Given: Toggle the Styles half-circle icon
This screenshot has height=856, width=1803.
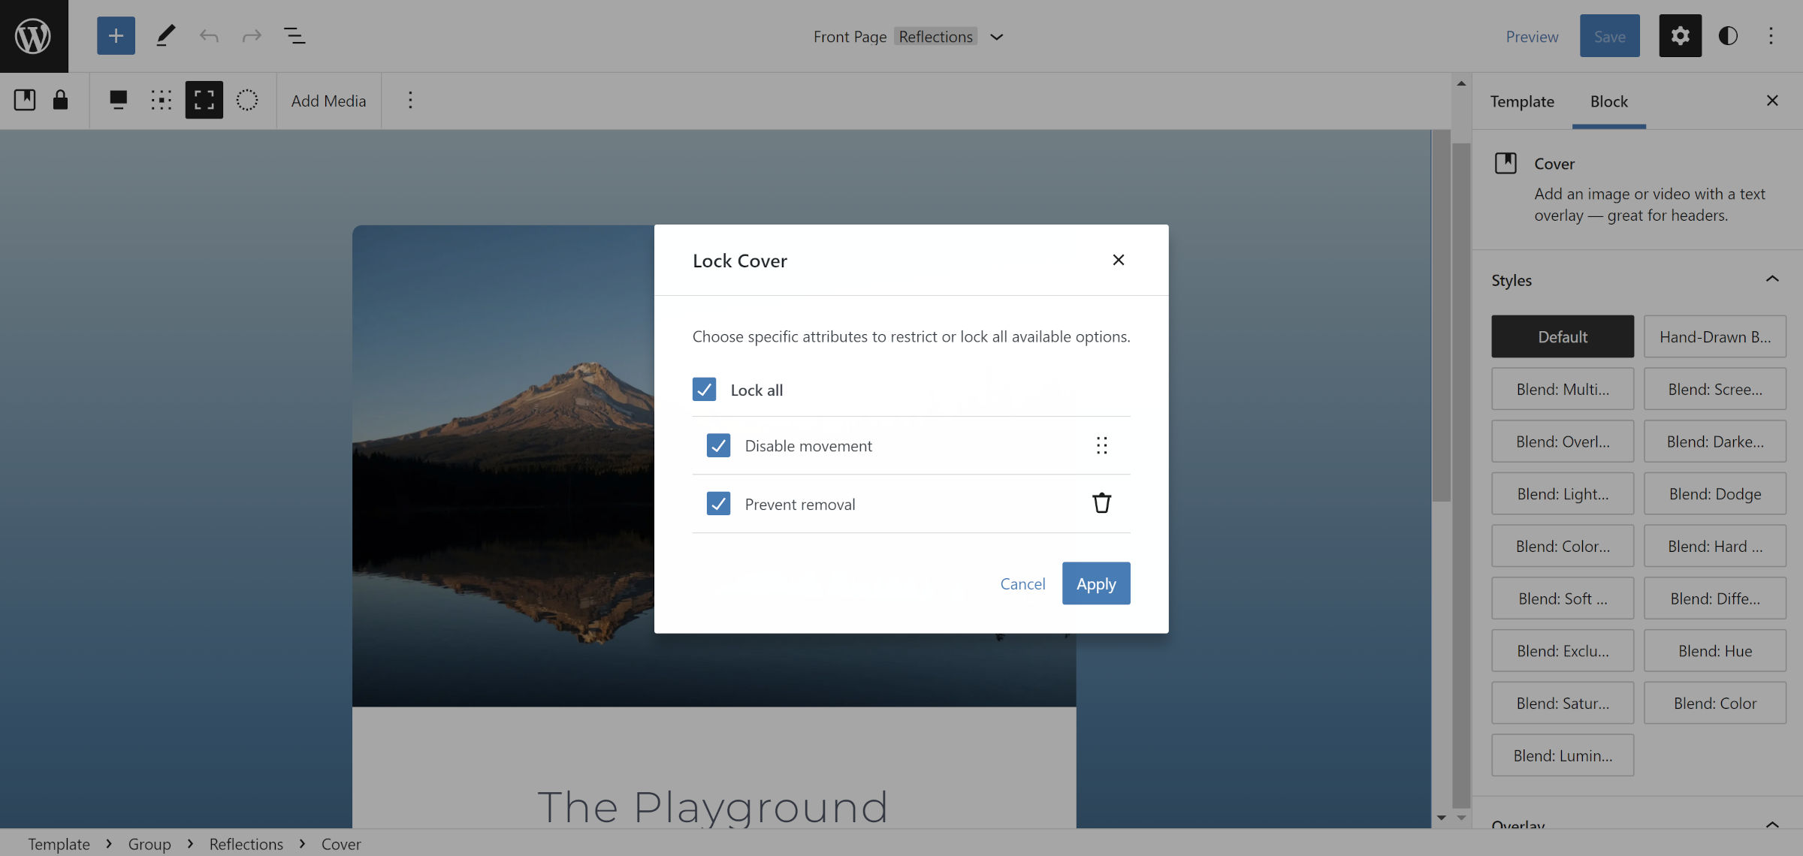Looking at the screenshot, I should (1728, 35).
